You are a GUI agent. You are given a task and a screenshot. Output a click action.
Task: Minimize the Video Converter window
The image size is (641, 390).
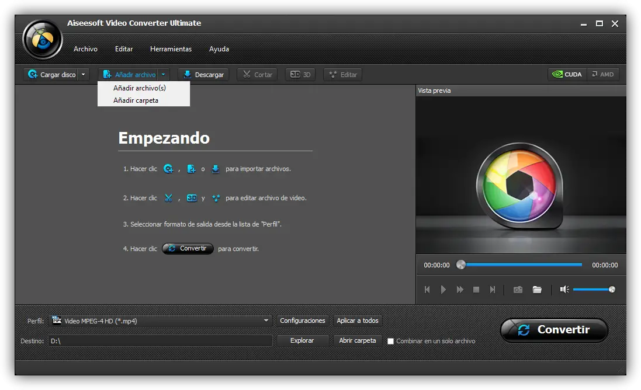(x=584, y=24)
